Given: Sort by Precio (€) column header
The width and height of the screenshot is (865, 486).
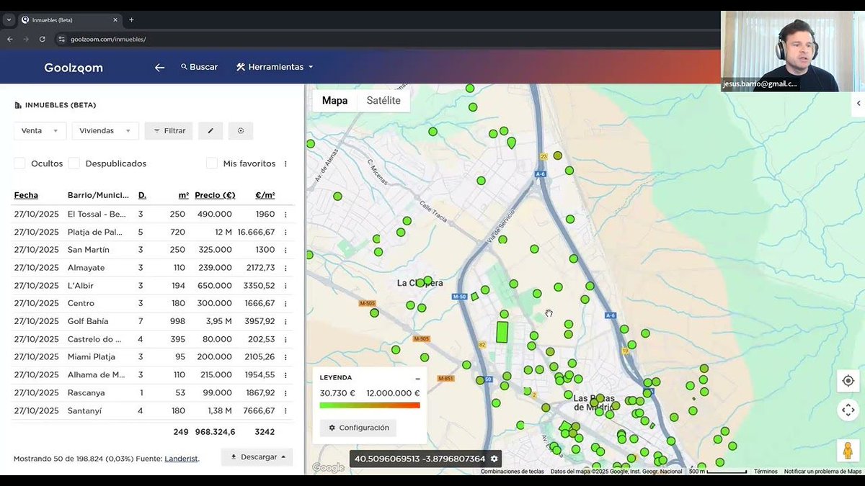Looking at the screenshot, I should tap(215, 195).
